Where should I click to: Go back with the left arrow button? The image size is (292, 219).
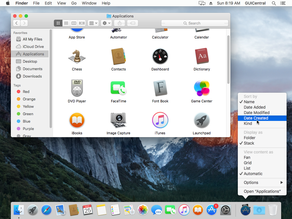coord(17,23)
